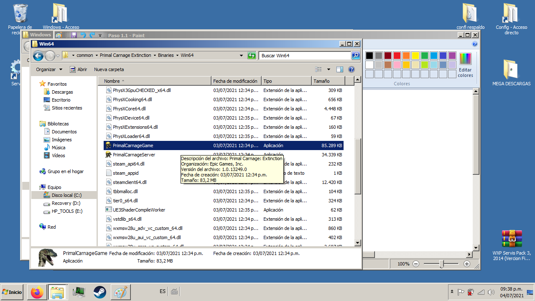The height and width of the screenshot is (301, 535).
Task: Open Escritorio in the navigation pane
Action: click(x=61, y=100)
